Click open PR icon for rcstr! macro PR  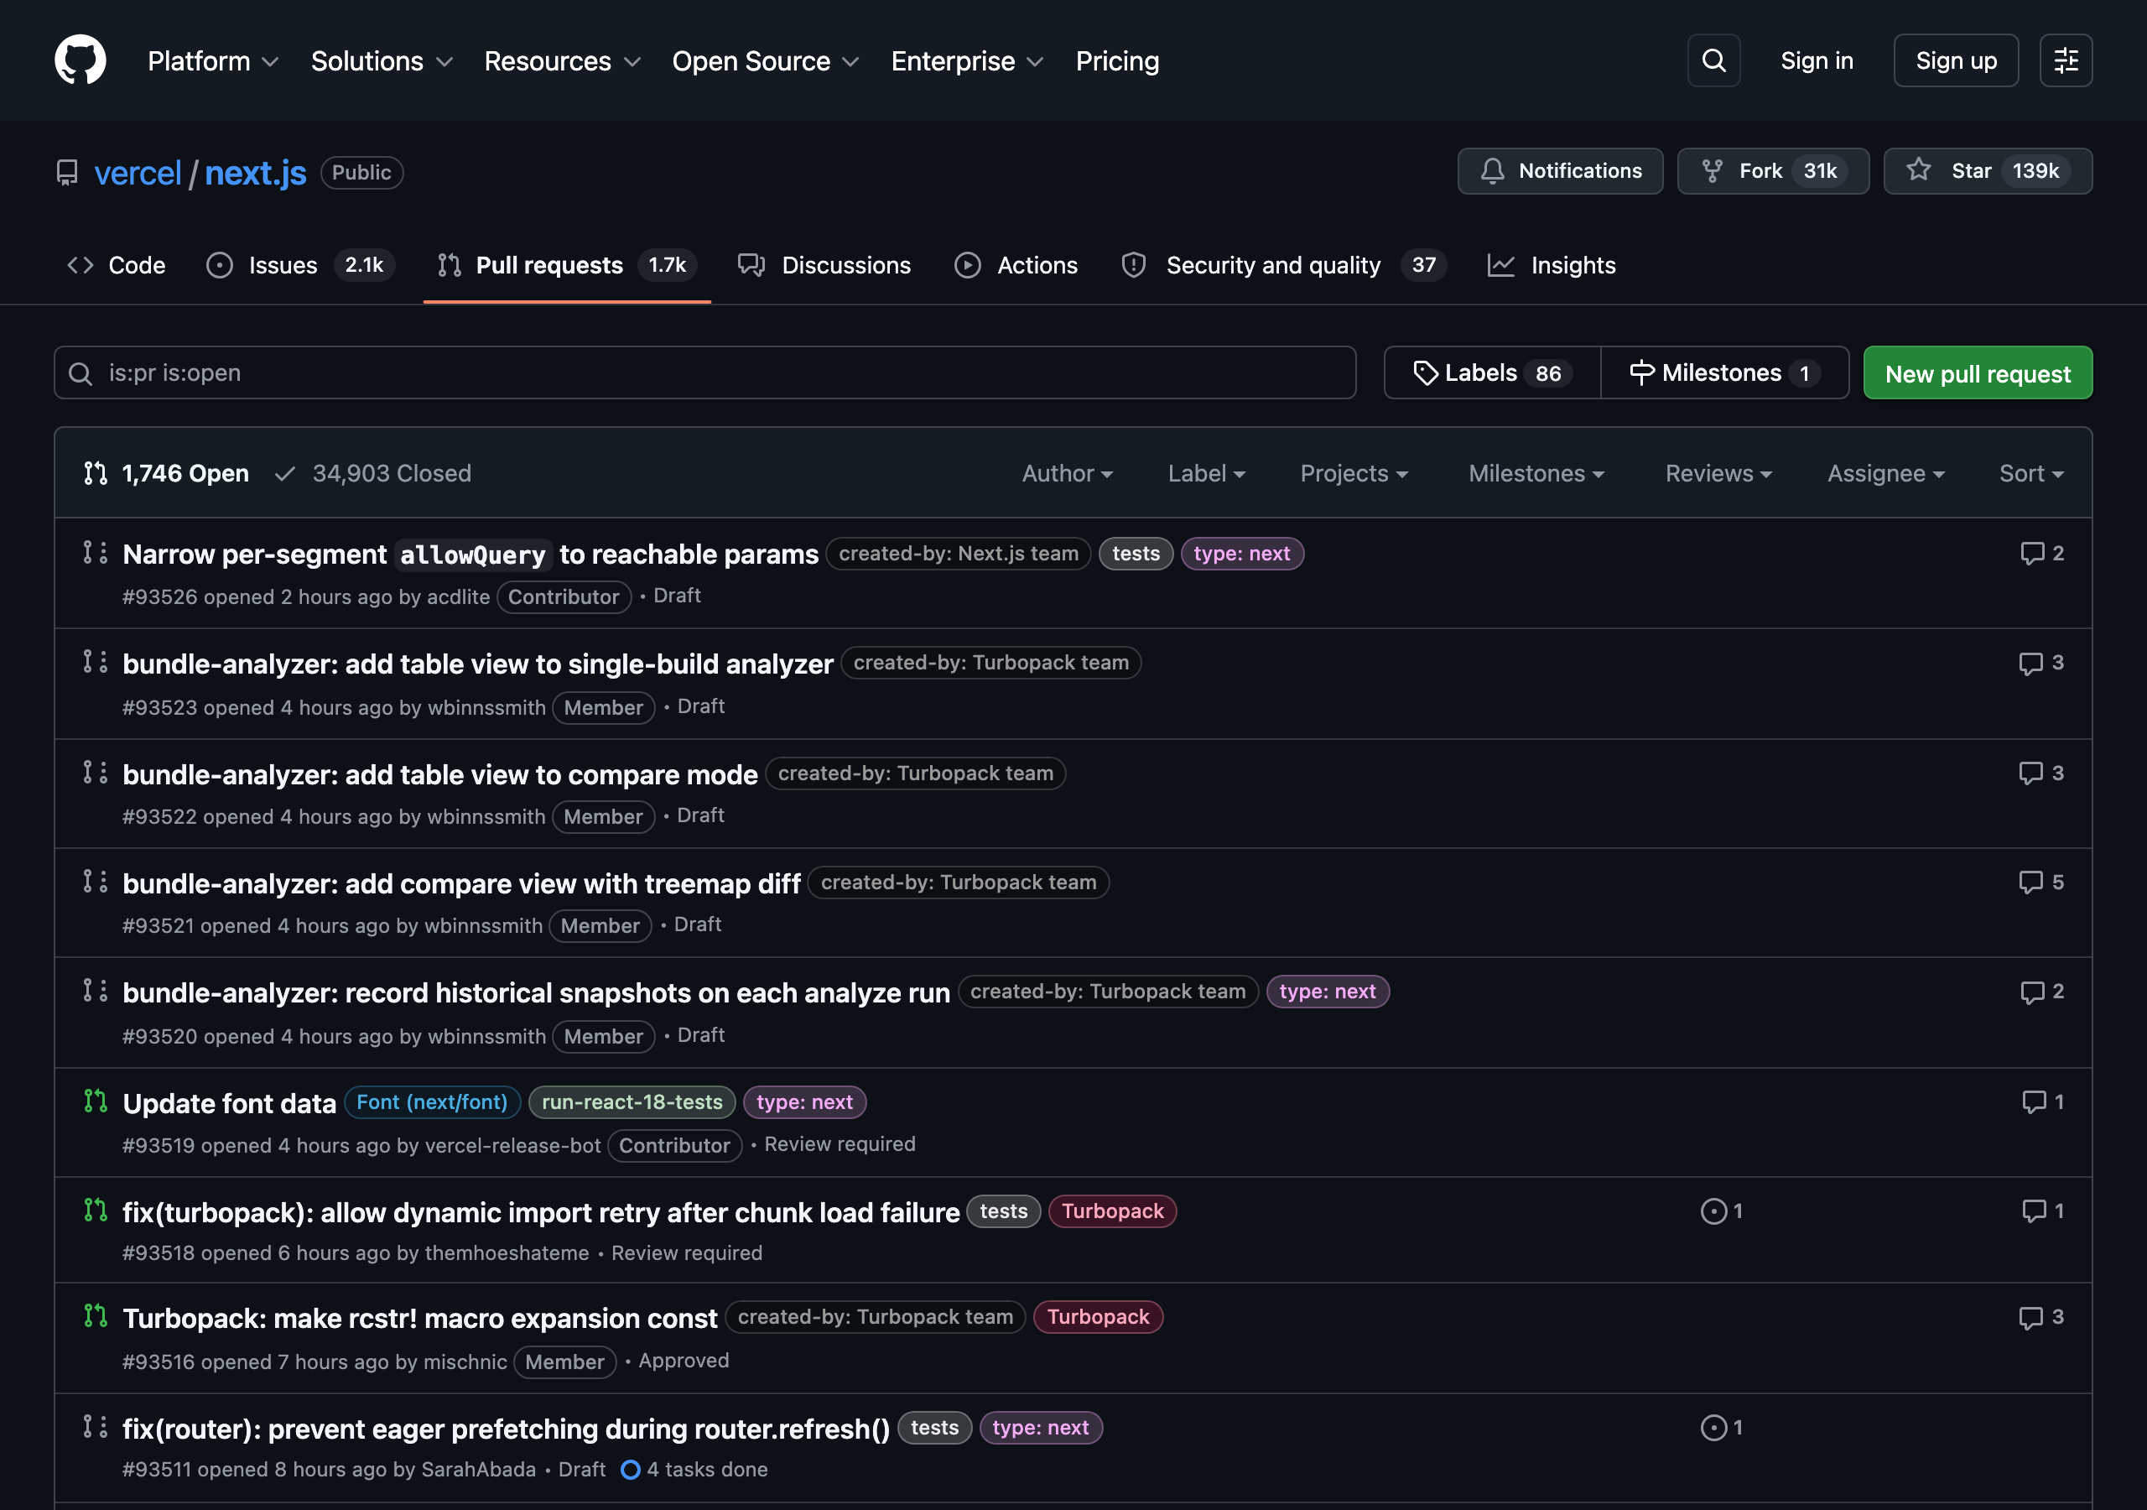(96, 1316)
